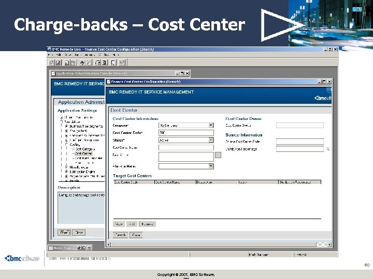373x279 pixels.
Task: Click the Cost Center Code field
Action: pyautogui.click(x=186, y=133)
